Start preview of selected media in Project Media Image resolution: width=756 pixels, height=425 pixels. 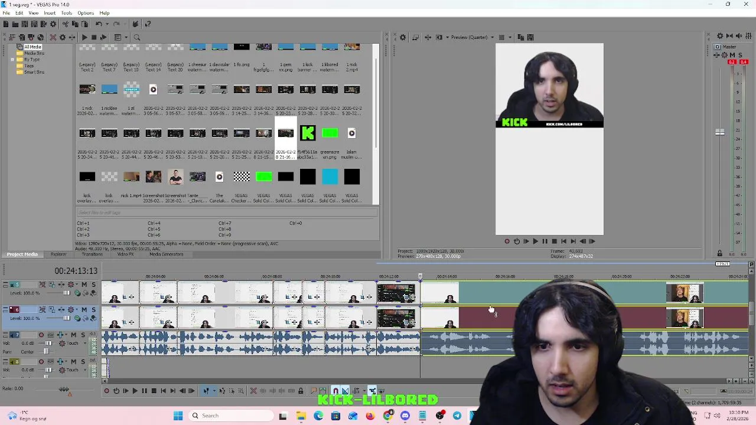[84, 37]
